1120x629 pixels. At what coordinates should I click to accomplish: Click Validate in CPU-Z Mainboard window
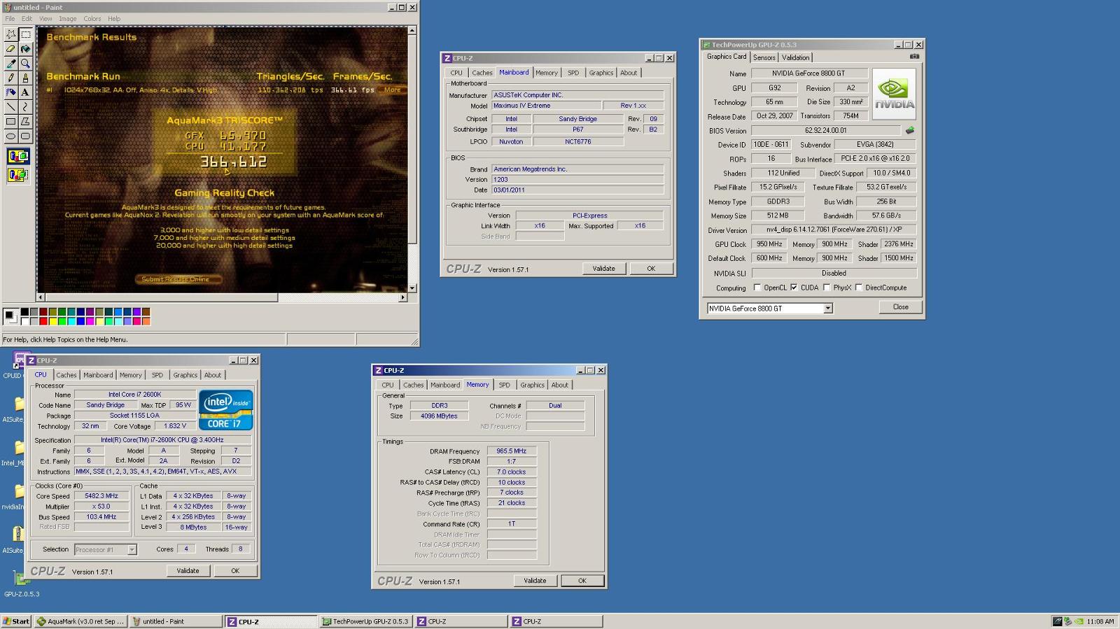(x=603, y=269)
